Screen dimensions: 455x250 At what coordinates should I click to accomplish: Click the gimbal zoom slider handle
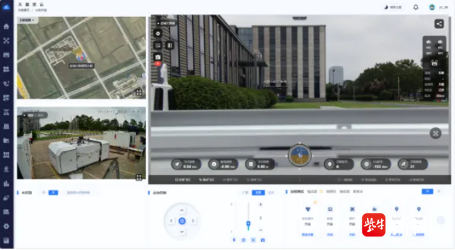[248, 224]
